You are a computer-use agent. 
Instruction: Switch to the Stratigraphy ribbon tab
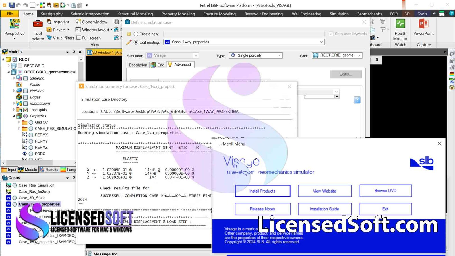pyautogui.click(x=51, y=14)
